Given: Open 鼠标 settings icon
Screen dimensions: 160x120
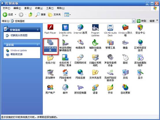Looking at the screenshot, I should pos(125,59).
